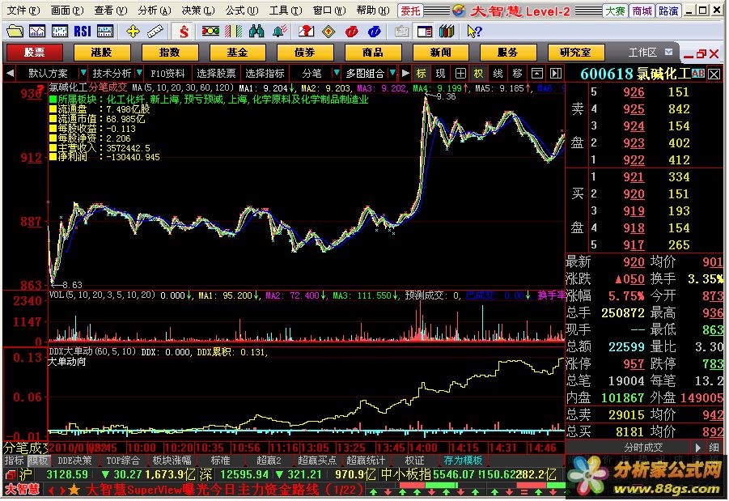Screen dimensions: 729x501
Task: Open the books library icon
Action: pos(447,32)
